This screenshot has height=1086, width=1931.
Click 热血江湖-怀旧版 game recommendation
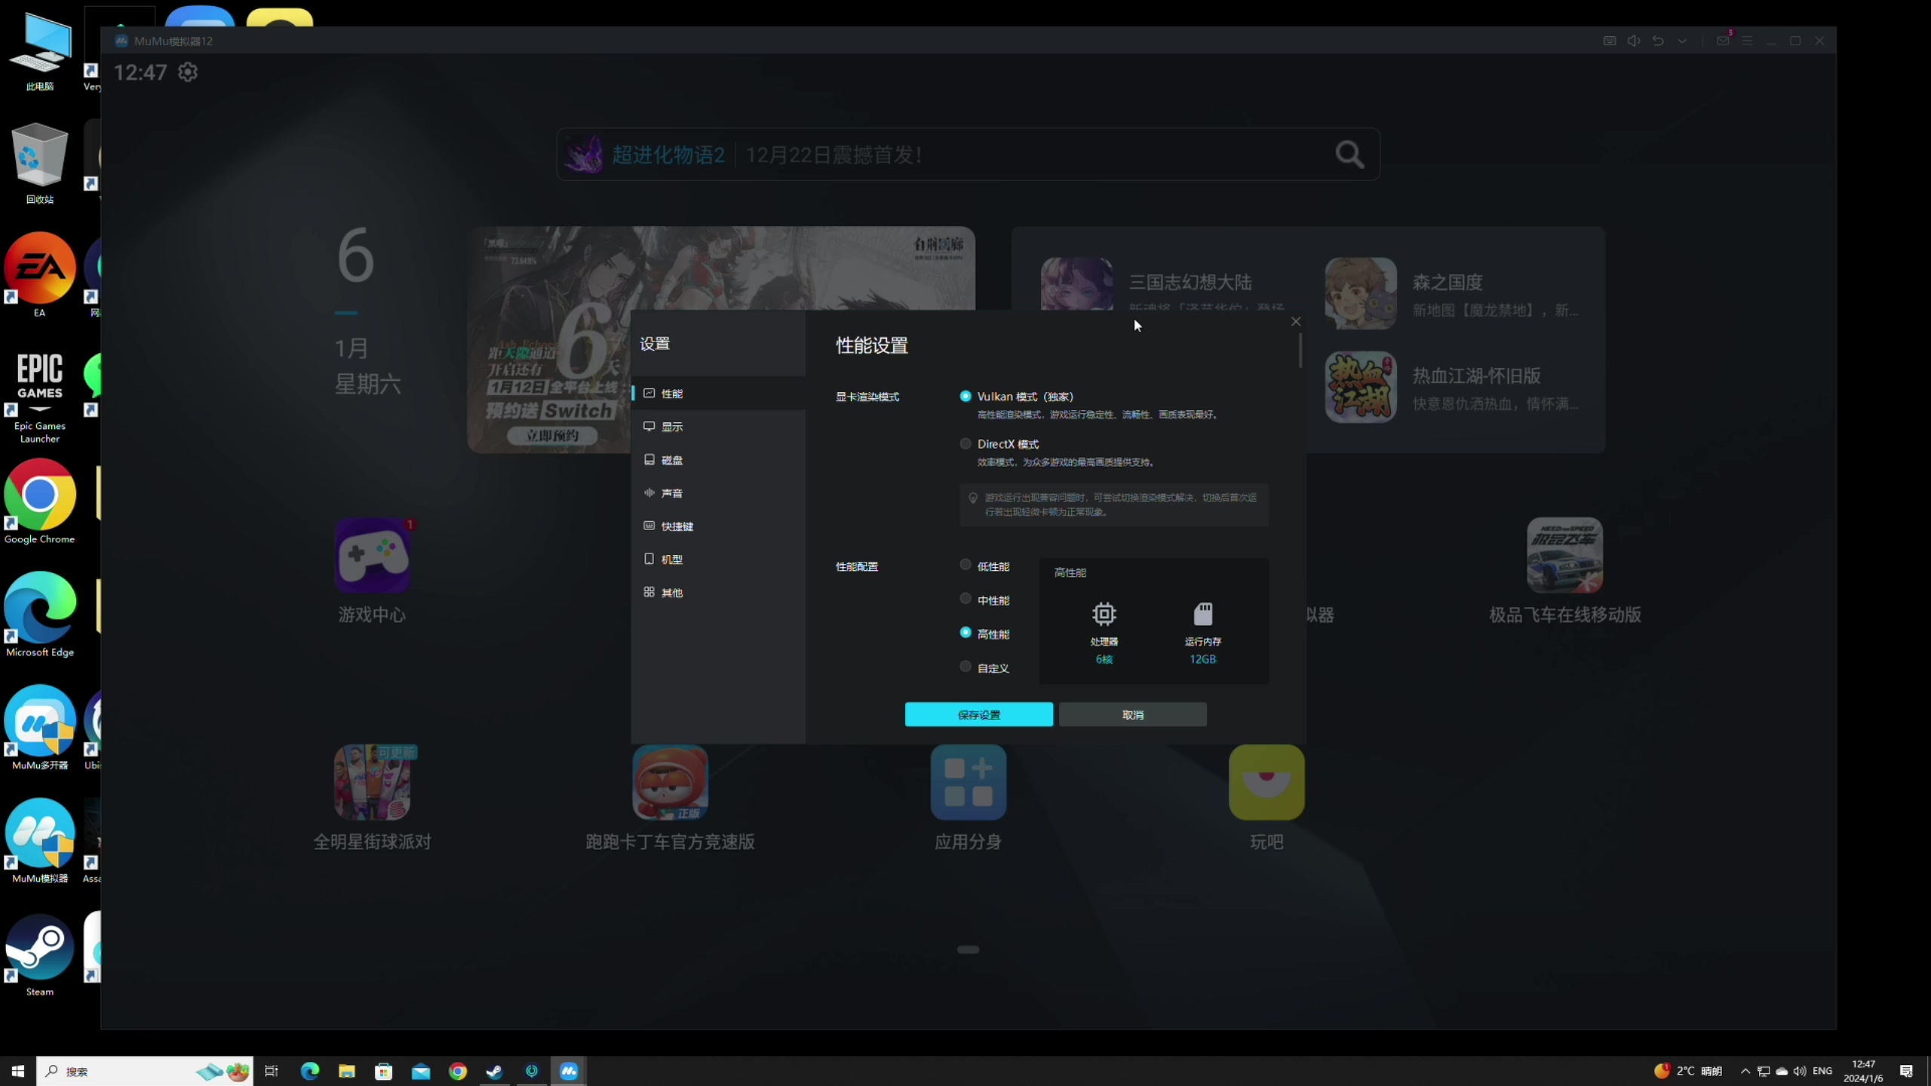tap(1453, 388)
